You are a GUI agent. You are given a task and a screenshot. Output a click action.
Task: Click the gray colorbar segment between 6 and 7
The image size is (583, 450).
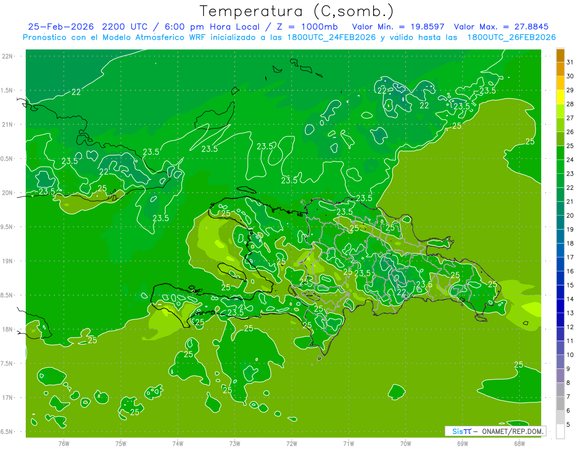(560, 403)
